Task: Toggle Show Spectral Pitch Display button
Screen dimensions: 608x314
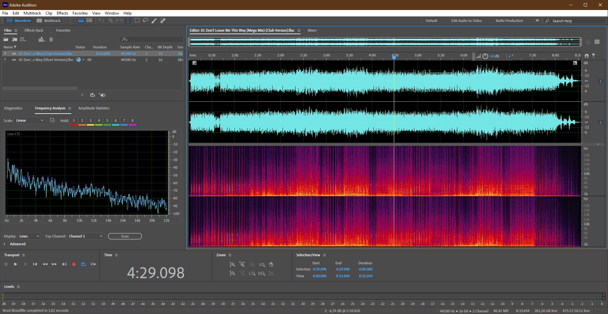Action: click(89, 20)
